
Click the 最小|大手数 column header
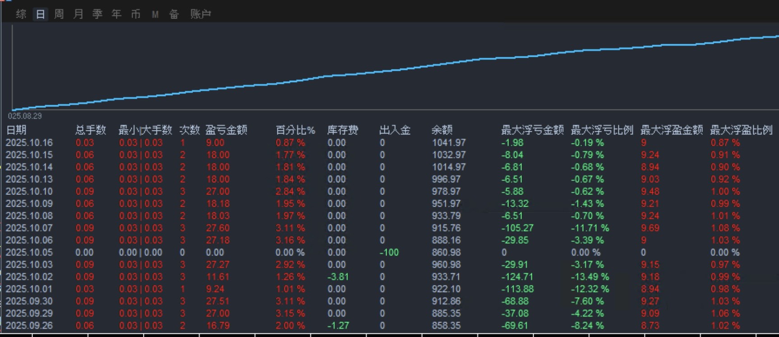point(145,130)
